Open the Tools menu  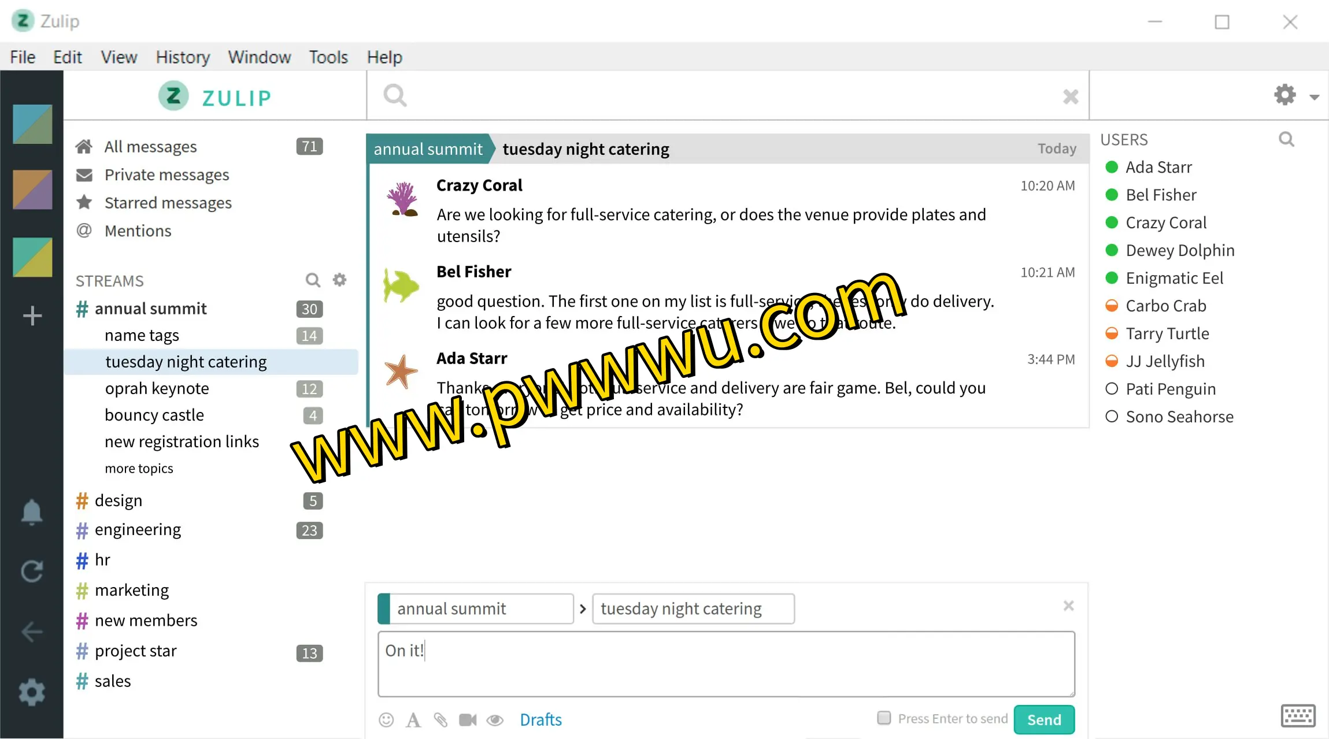[328, 57]
